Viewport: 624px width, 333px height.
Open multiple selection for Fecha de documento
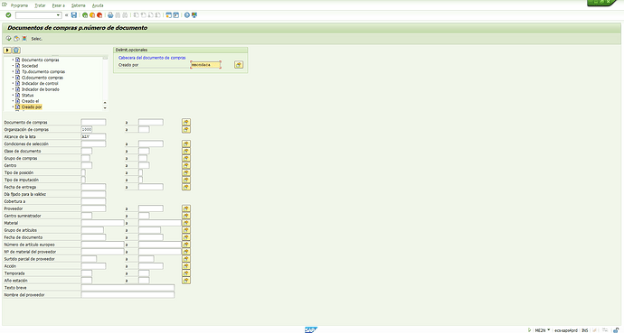tap(186, 237)
